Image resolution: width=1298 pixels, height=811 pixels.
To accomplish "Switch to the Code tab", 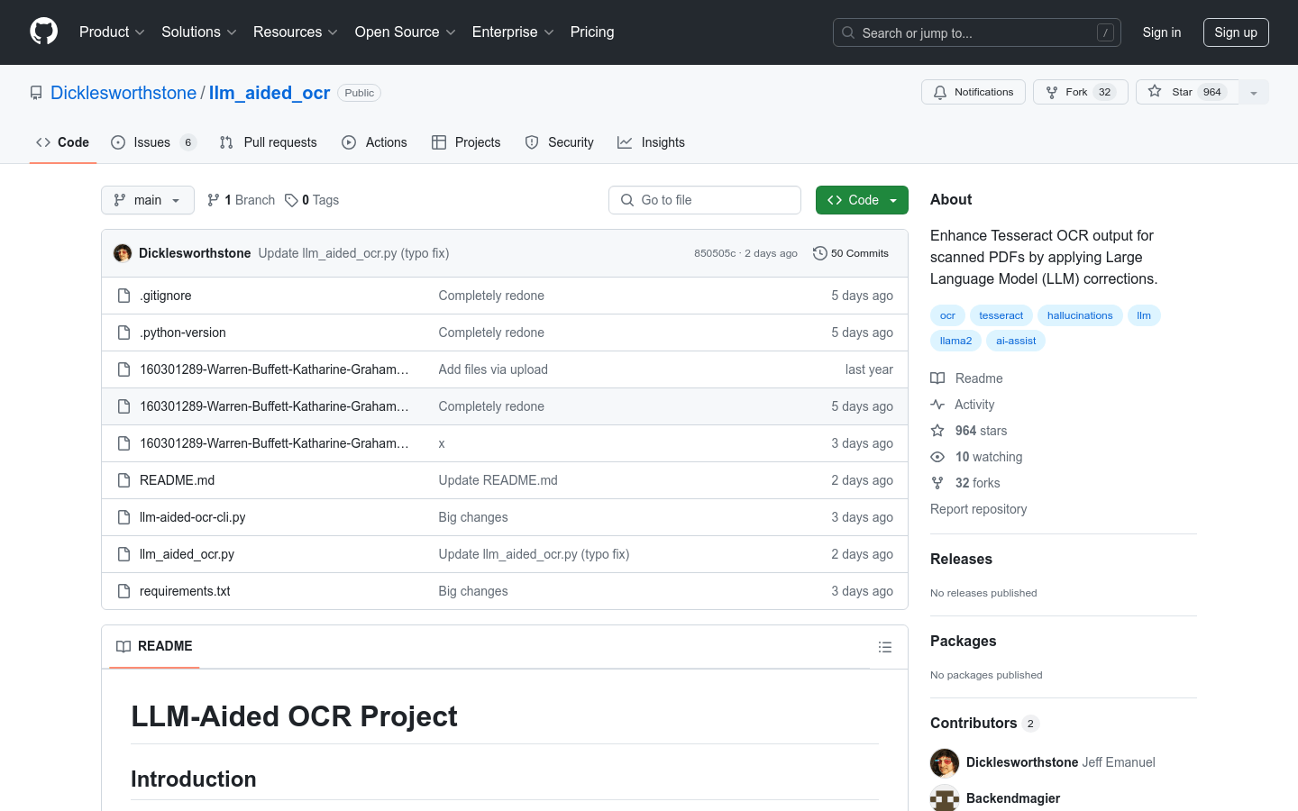I will click(63, 142).
